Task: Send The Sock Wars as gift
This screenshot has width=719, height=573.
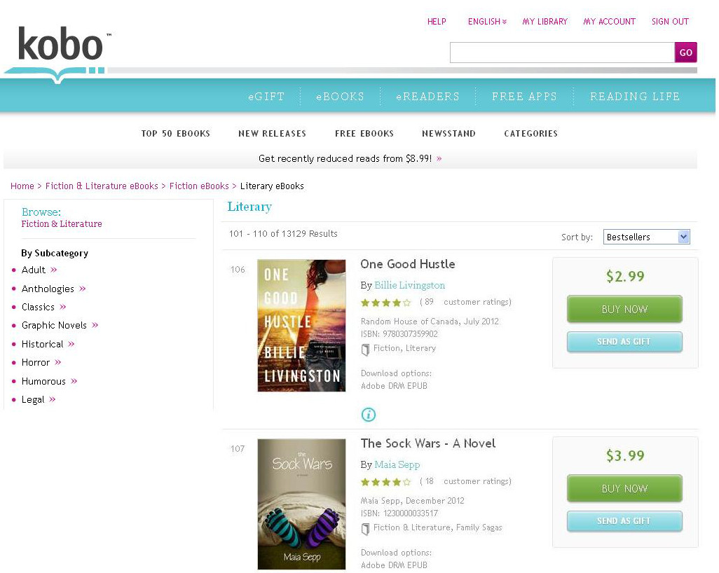Action: 624,521
